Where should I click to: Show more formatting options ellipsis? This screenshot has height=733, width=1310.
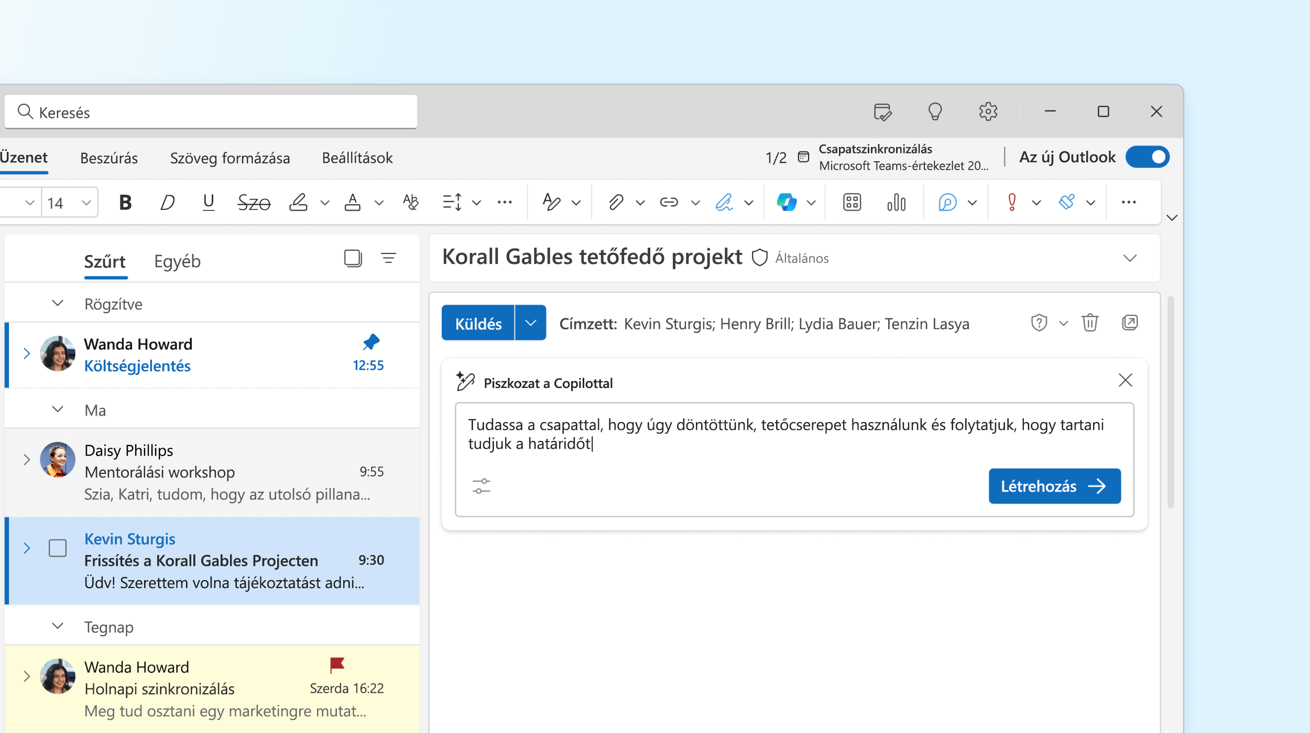(x=505, y=202)
